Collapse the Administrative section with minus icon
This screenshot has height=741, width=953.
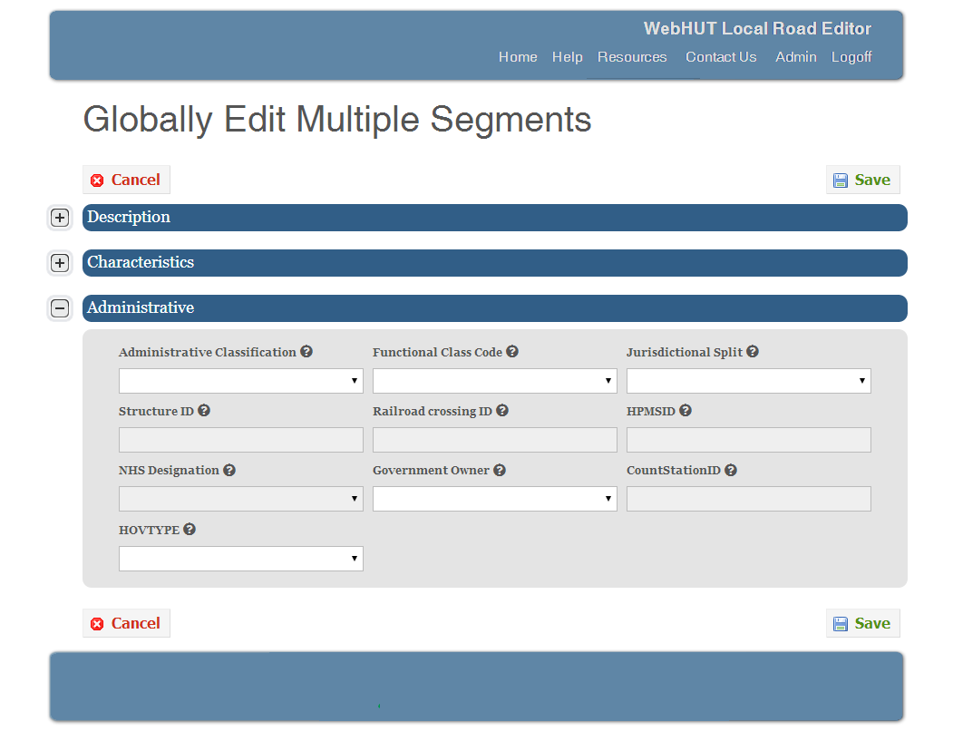pos(60,308)
